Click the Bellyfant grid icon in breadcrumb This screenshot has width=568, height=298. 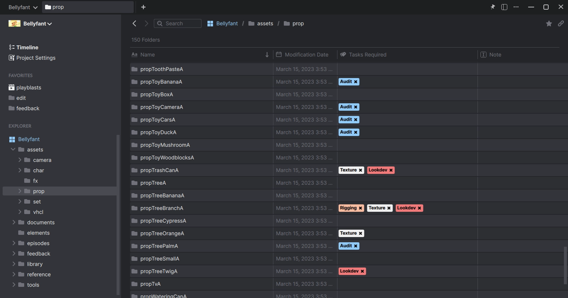pyautogui.click(x=210, y=23)
